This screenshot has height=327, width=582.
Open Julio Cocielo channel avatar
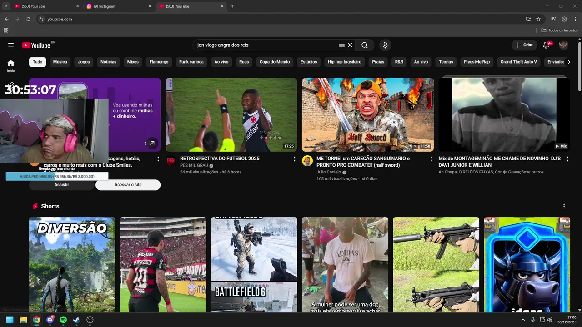pos(307,161)
